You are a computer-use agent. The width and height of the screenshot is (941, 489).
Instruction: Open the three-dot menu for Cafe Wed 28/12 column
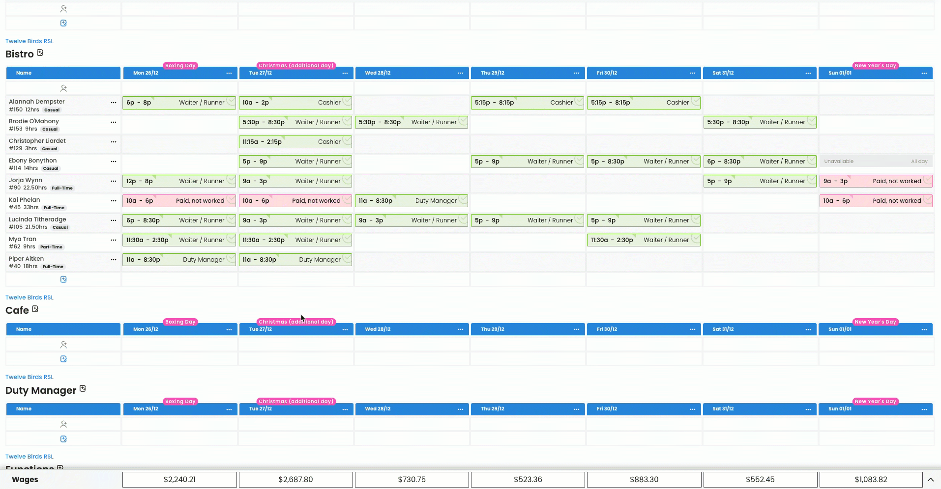461,329
